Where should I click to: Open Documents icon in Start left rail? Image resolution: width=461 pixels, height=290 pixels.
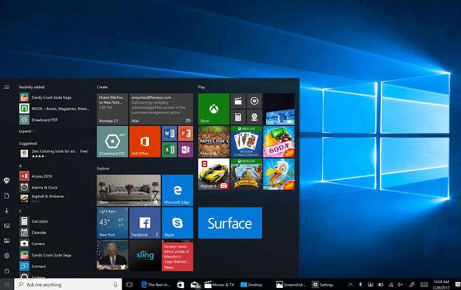pos(7,196)
